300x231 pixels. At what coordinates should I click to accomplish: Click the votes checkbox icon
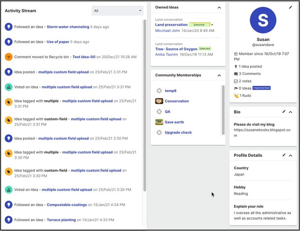[236, 81]
